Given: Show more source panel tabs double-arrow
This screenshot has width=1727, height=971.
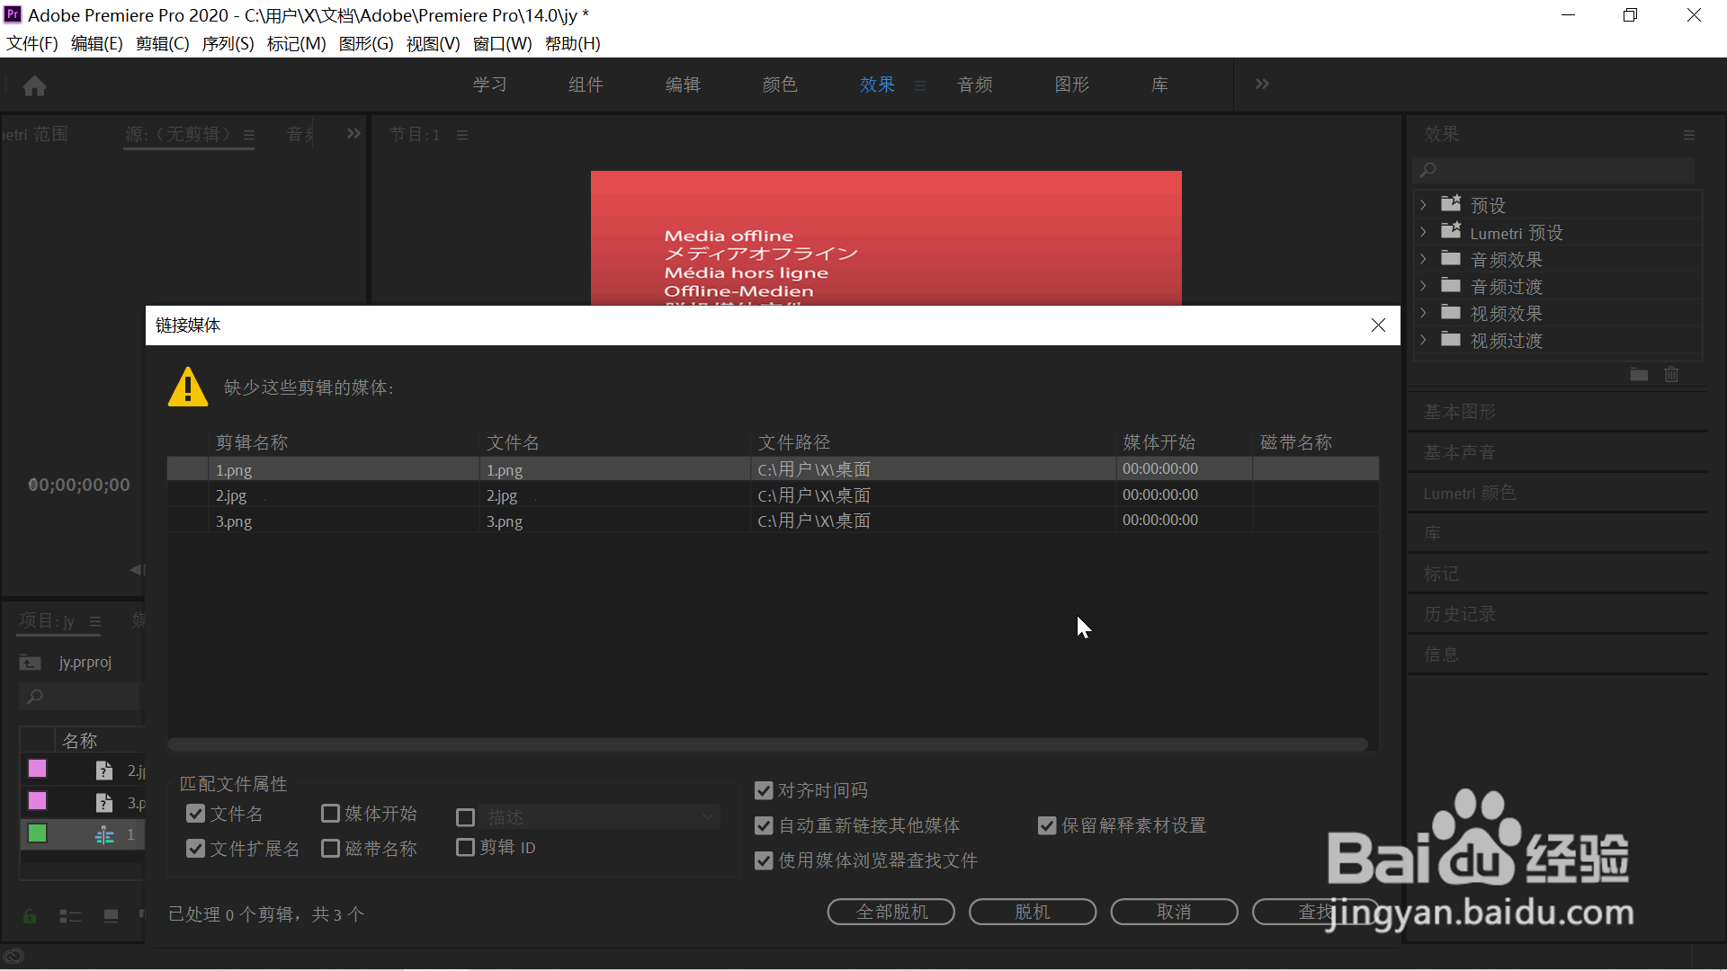Looking at the screenshot, I should click(353, 133).
